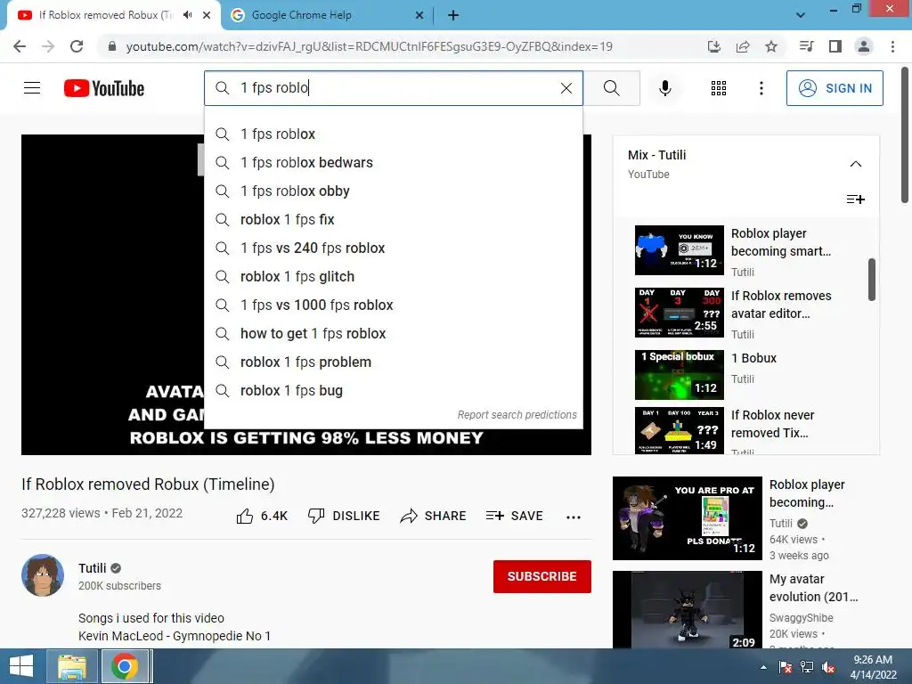
Task: Go forward in Chrome
Action: click(x=48, y=46)
